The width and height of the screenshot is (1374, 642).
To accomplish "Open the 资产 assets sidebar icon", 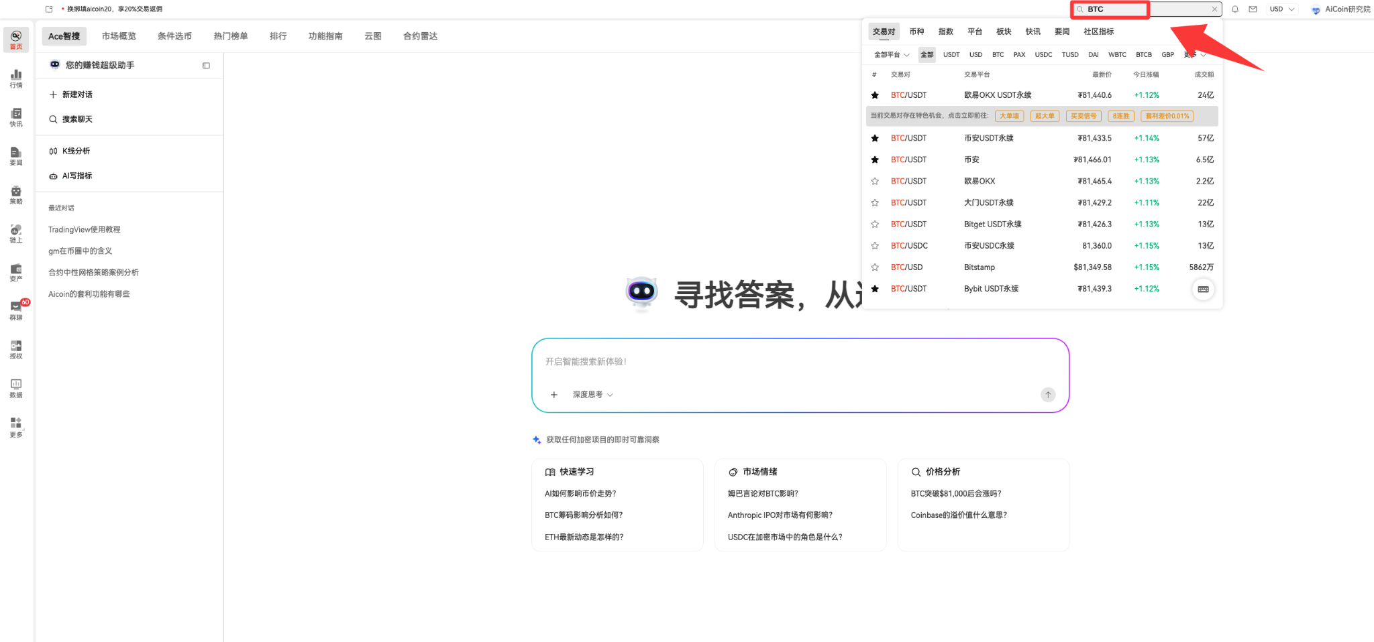I will (16, 272).
